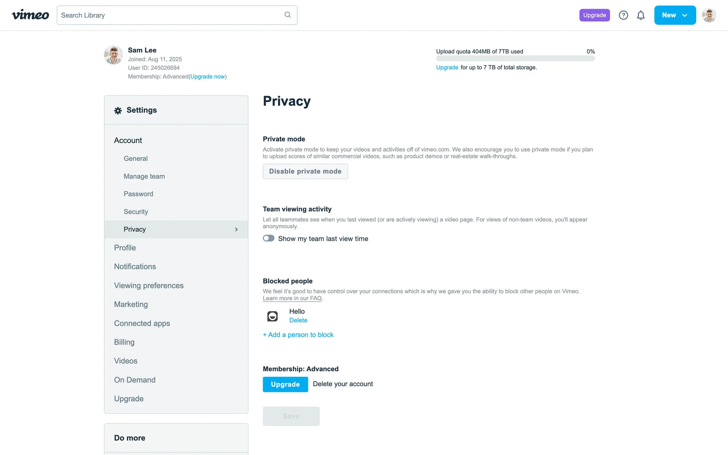This screenshot has height=455, width=728.
Task: Open the help question mark icon
Action: point(623,15)
